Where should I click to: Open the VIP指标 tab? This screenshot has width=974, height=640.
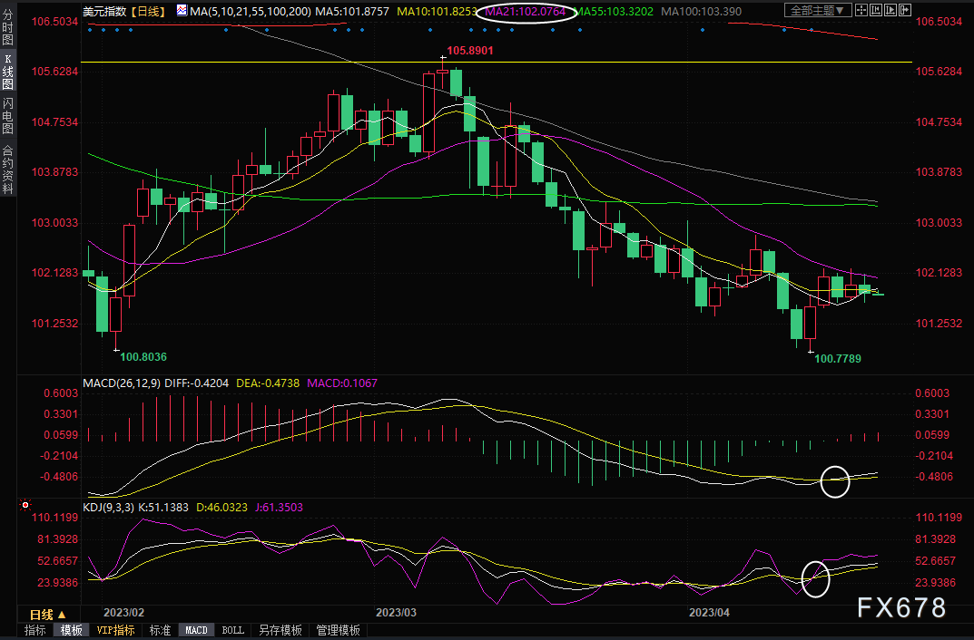click(x=116, y=630)
